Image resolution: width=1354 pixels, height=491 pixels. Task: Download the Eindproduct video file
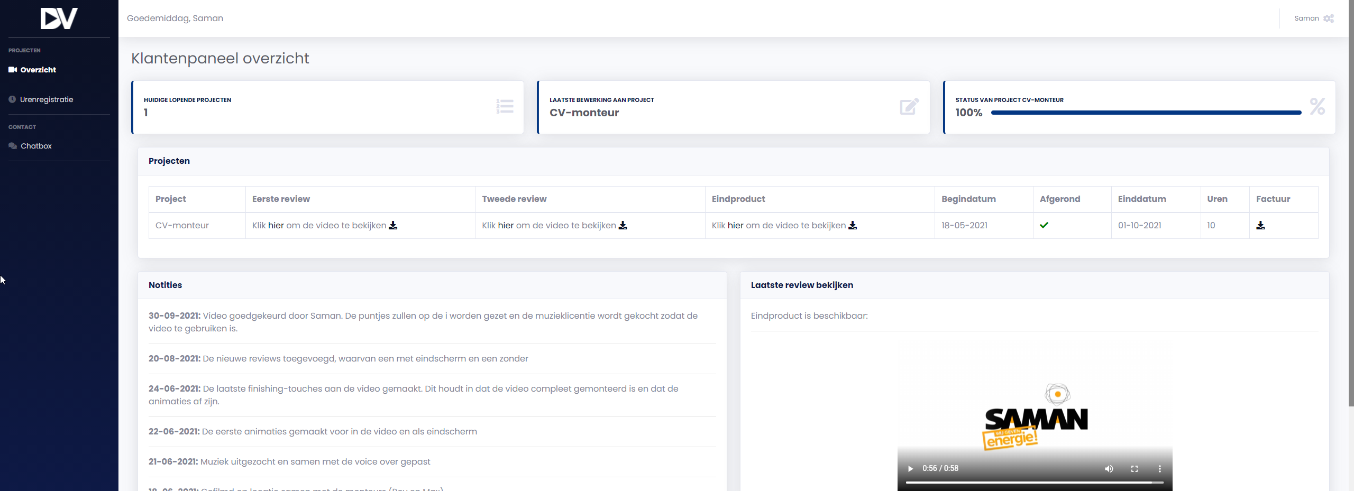point(853,225)
